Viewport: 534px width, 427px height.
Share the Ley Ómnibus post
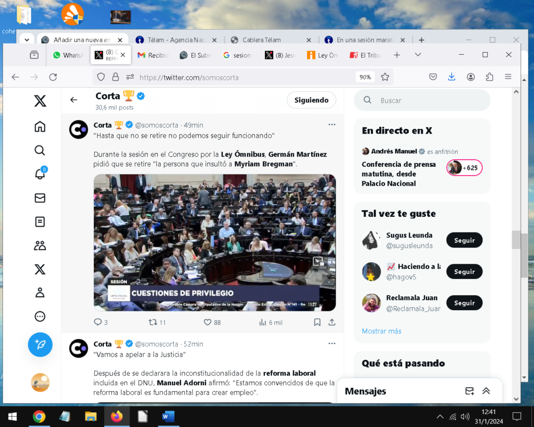coord(332,322)
